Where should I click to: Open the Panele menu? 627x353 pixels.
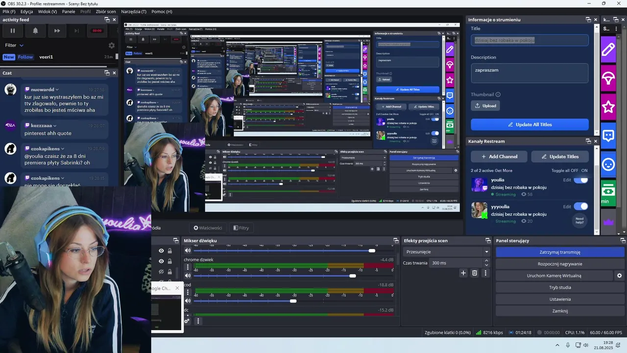pyautogui.click(x=69, y=11)
